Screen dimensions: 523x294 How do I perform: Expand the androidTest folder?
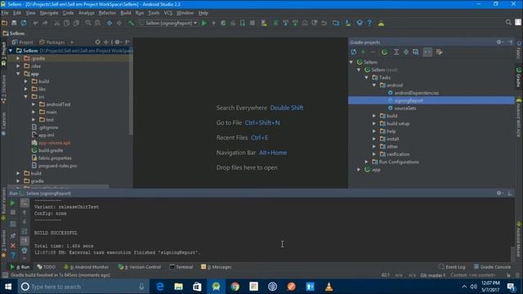pos(34,105)
